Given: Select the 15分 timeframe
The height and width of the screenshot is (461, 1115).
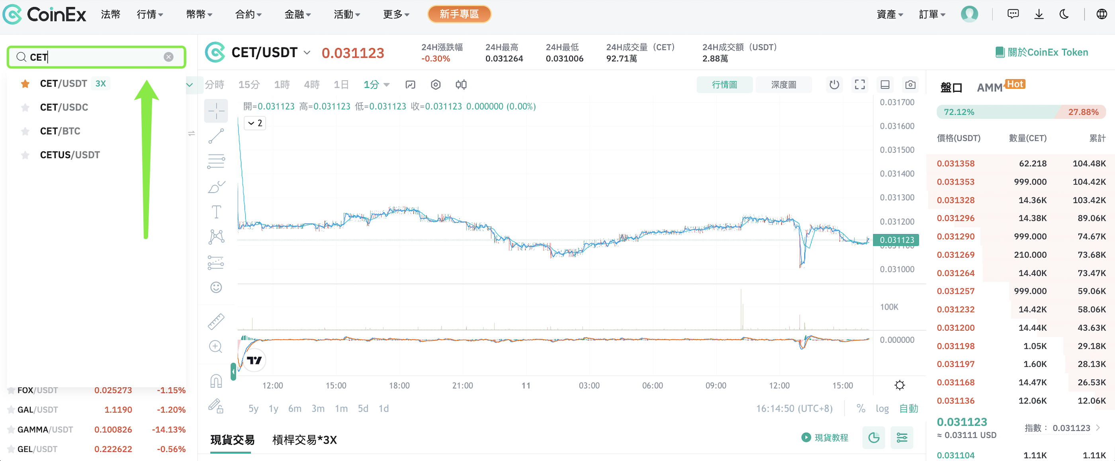Looking at the screenshot, I should 249,85.
